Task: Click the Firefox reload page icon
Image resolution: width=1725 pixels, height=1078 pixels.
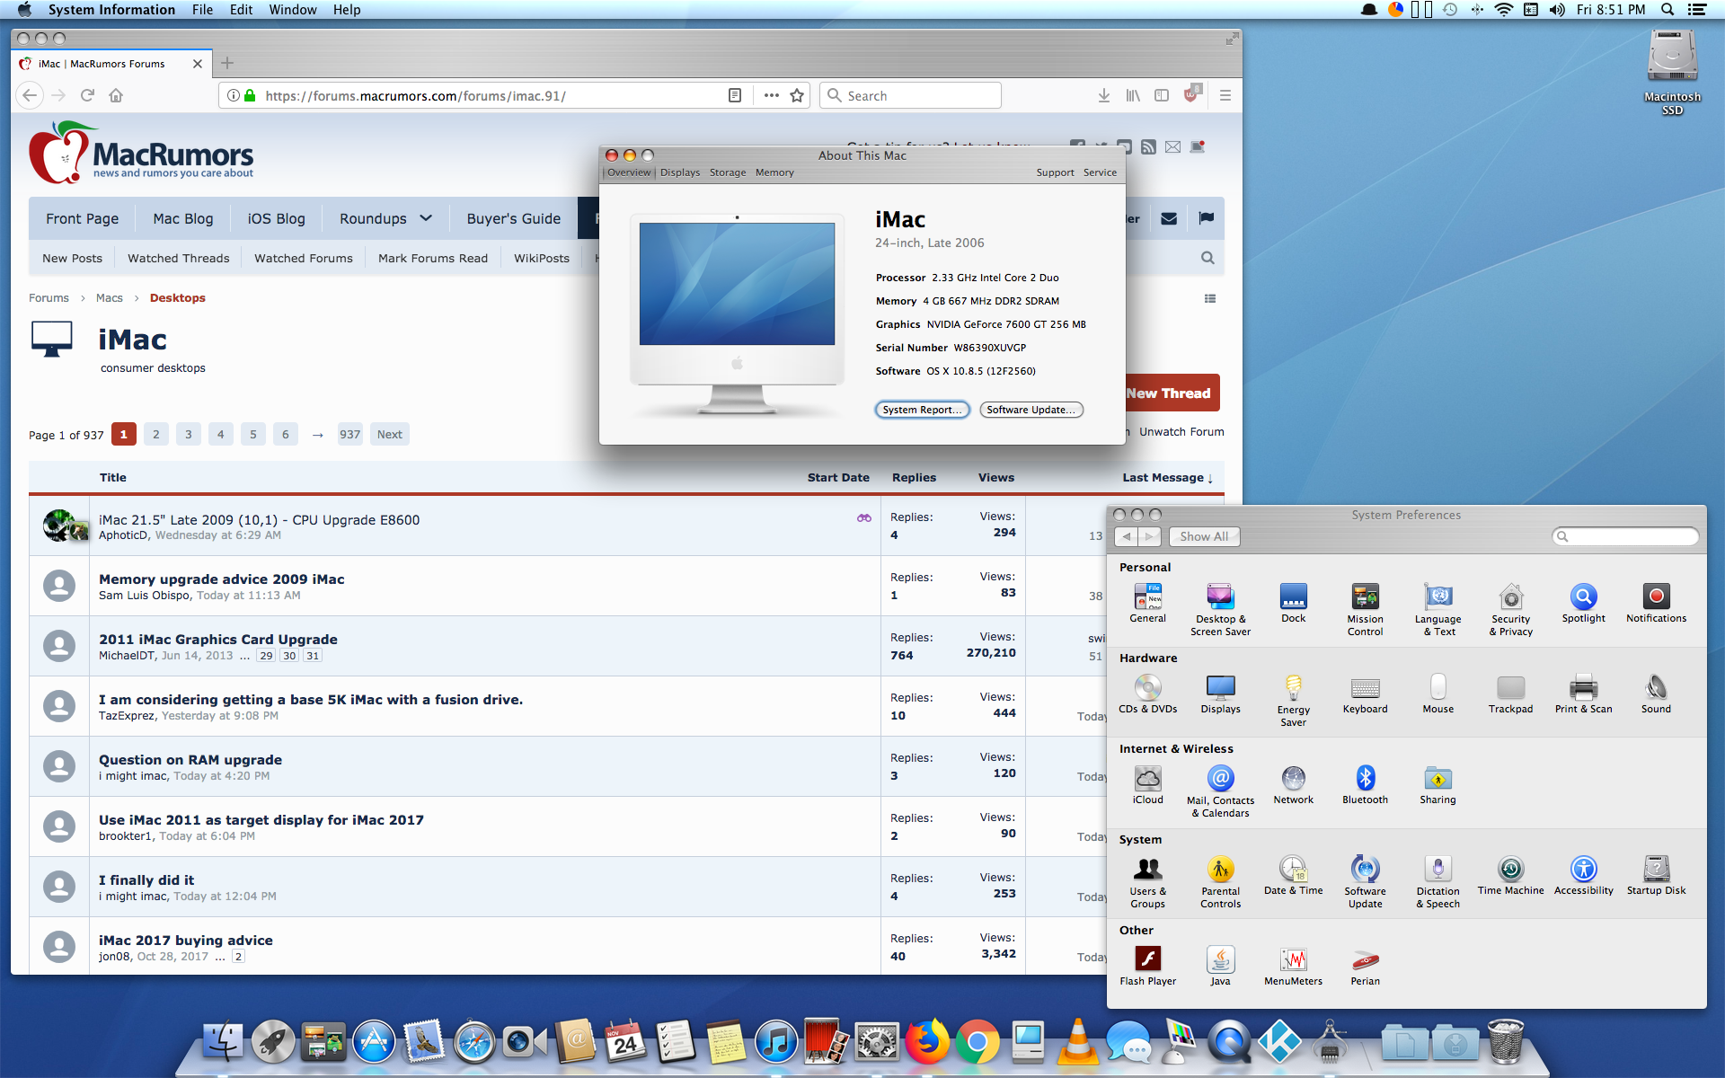Action: tap(87, 95)
